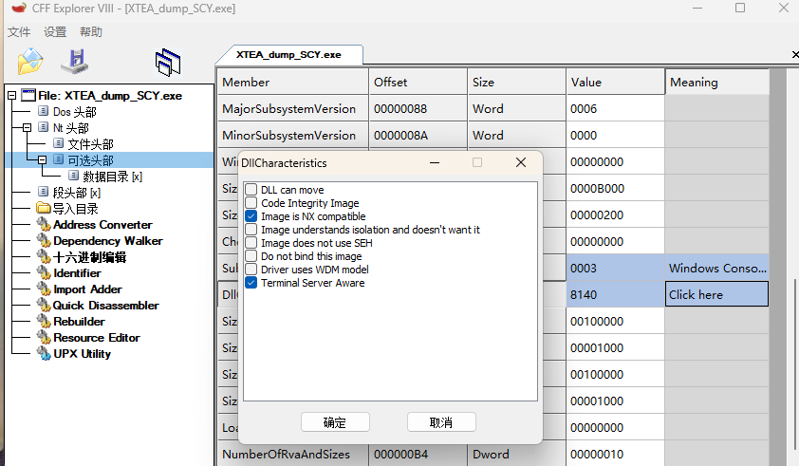Screen dimensions: 799x466
Task: Launch Dependency Walker from the tree
Action: click(x=107, y=241)
